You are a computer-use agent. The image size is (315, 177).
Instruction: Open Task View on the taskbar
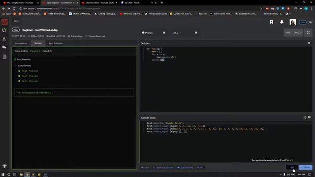(x=15, y=175)
